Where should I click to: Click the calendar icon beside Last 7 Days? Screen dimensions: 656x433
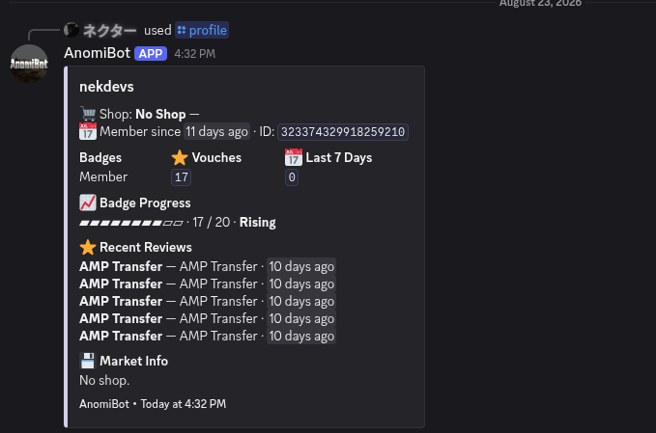pos(294,157)
